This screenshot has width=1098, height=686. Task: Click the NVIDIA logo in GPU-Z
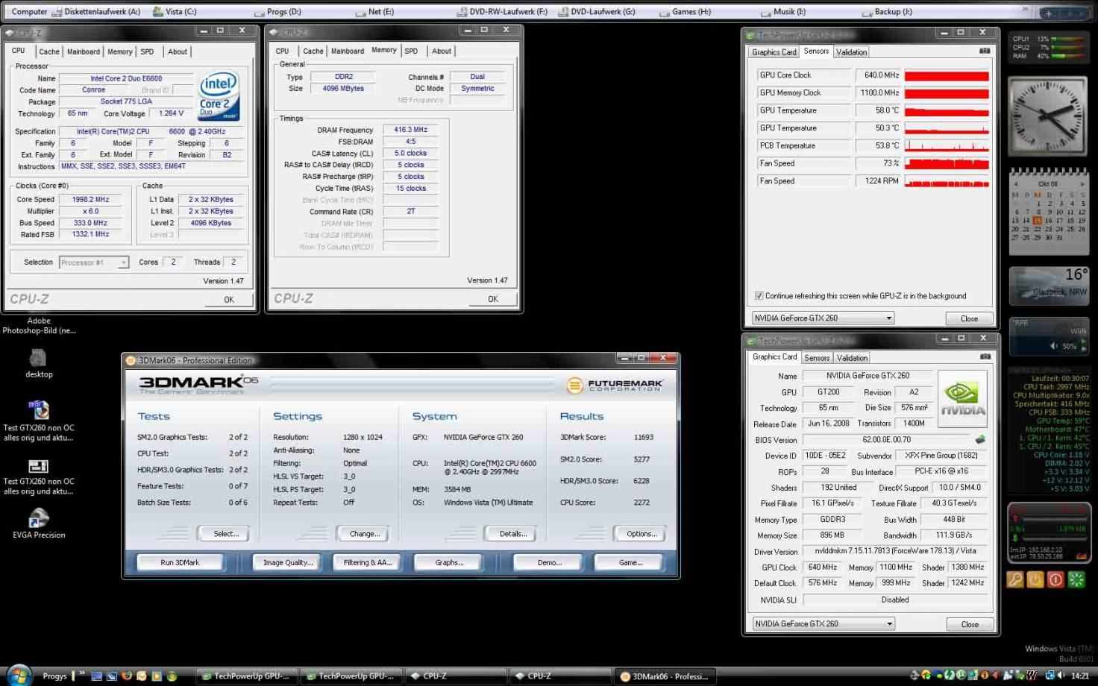[962, 398]
